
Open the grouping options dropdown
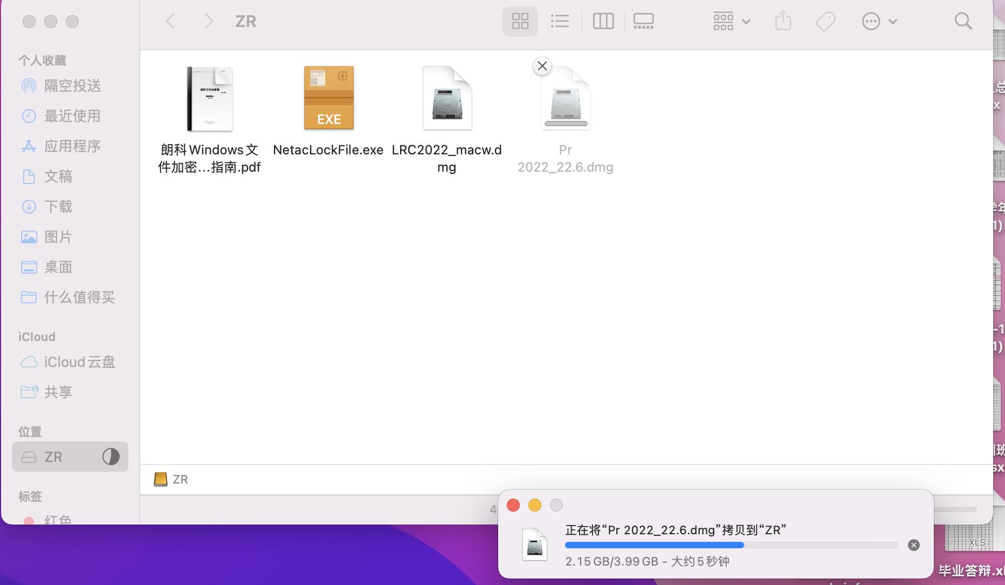click(x=731, y=21)
